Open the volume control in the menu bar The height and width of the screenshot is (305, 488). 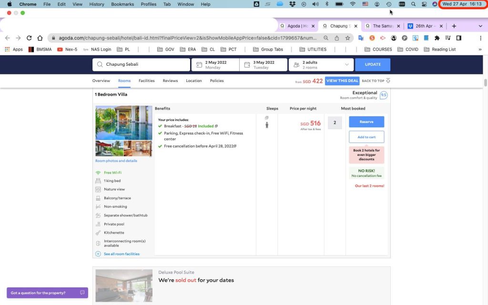point(315,4)
